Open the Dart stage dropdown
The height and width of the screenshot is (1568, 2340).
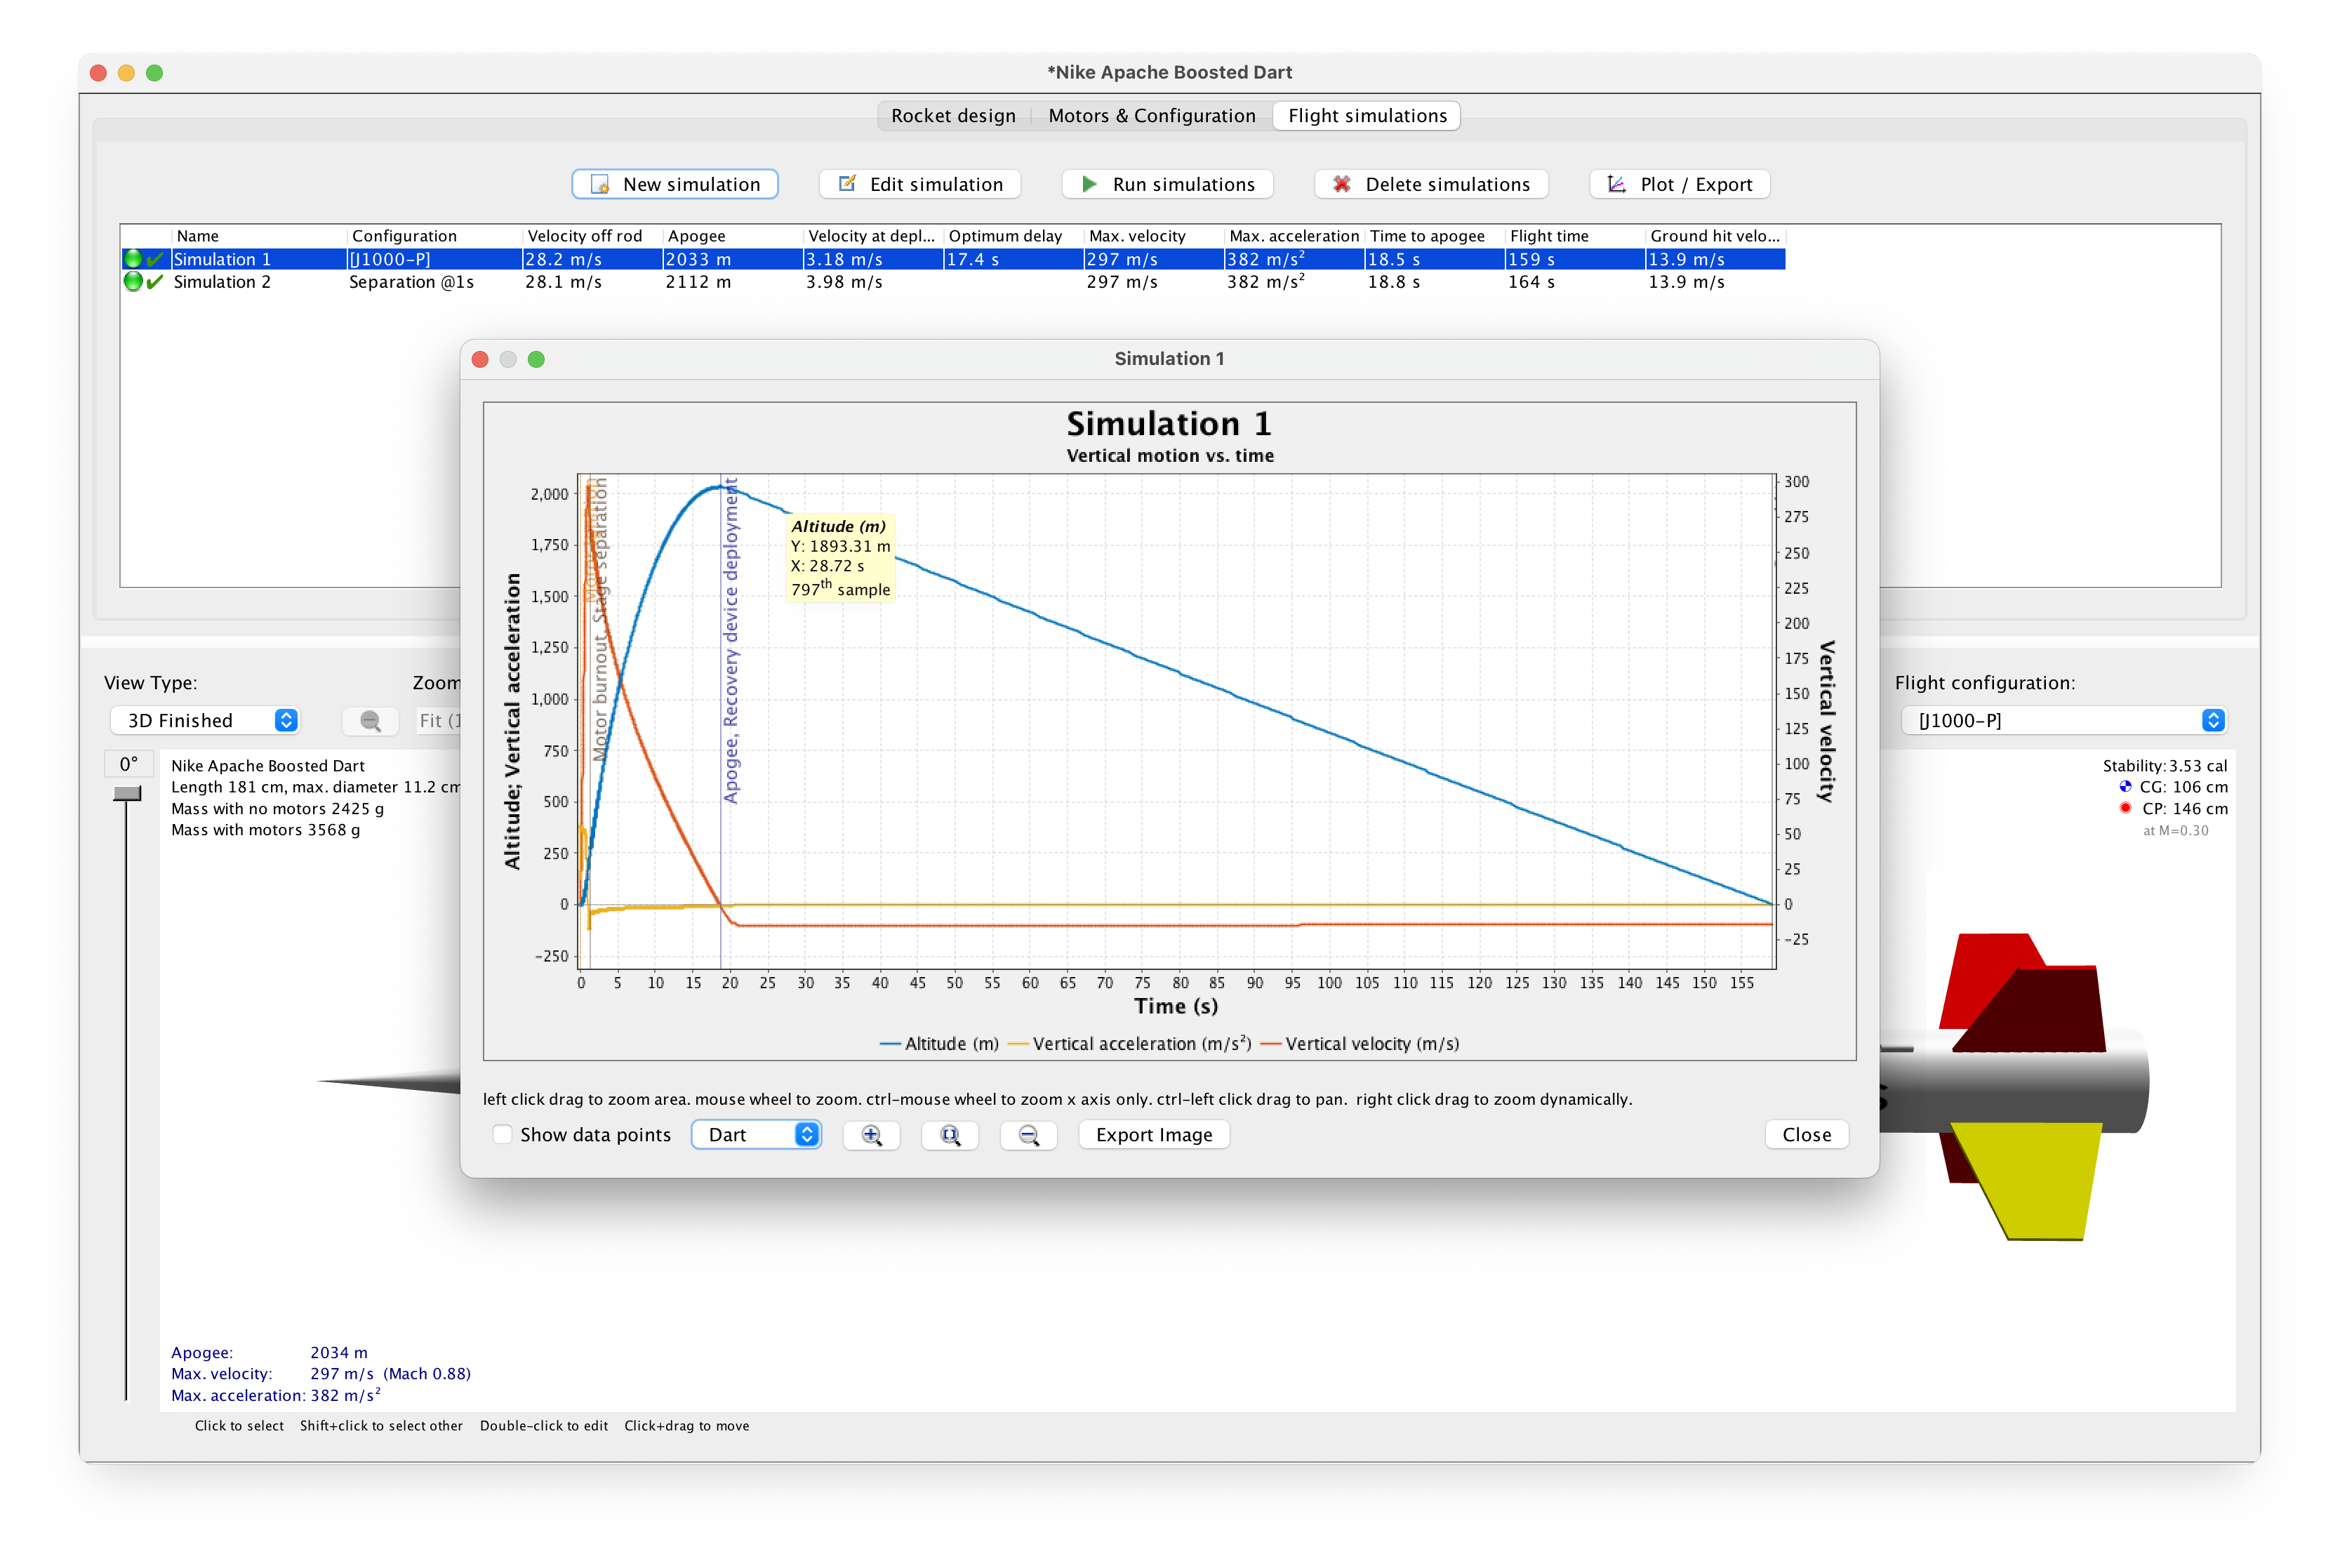pyautogui.click(x=756, y=1135)
